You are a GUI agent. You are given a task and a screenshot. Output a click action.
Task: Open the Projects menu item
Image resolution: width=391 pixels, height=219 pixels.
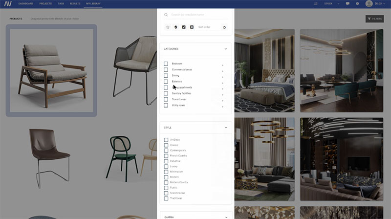45,4
